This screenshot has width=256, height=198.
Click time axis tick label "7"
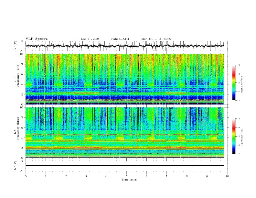[167, 176]
